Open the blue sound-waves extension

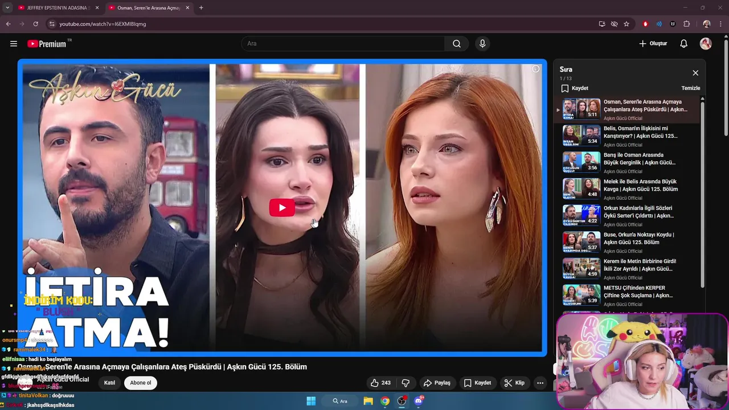[x=659, y=24]
